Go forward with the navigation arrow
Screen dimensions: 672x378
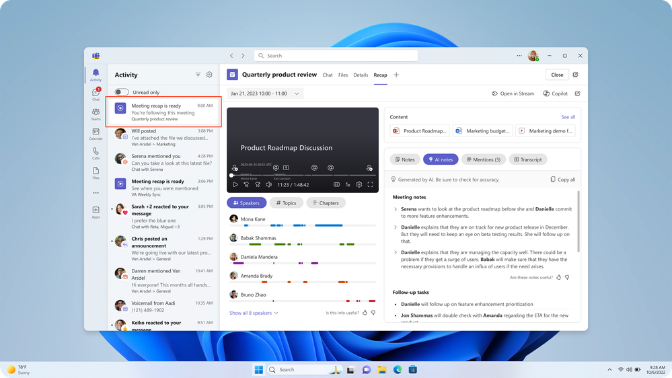[243, 56]
